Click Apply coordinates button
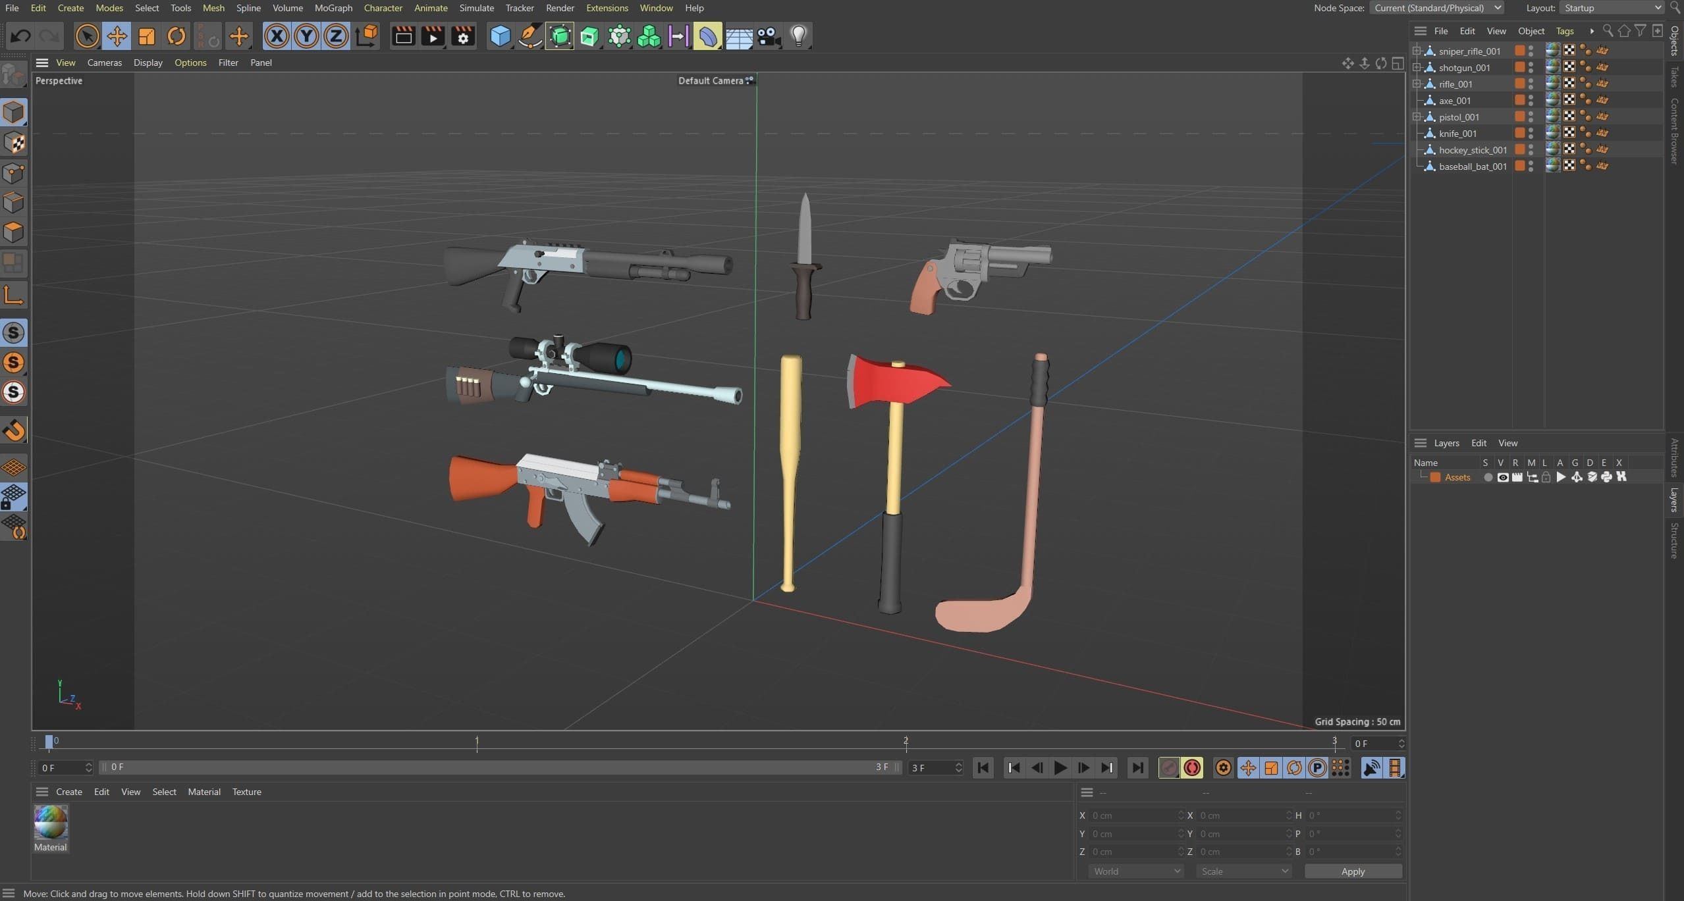This screenshot has width=1684, height=901. [1353, 871]
